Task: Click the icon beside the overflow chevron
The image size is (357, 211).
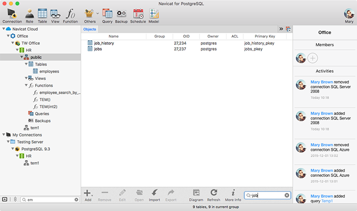Action: (288, 29)
